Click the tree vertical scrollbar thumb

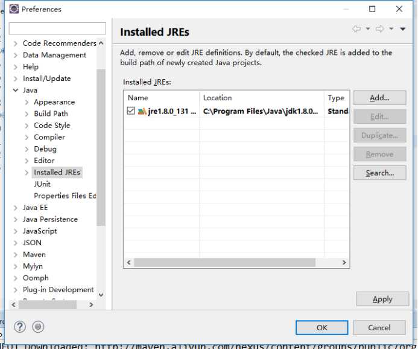pos(101,147)
